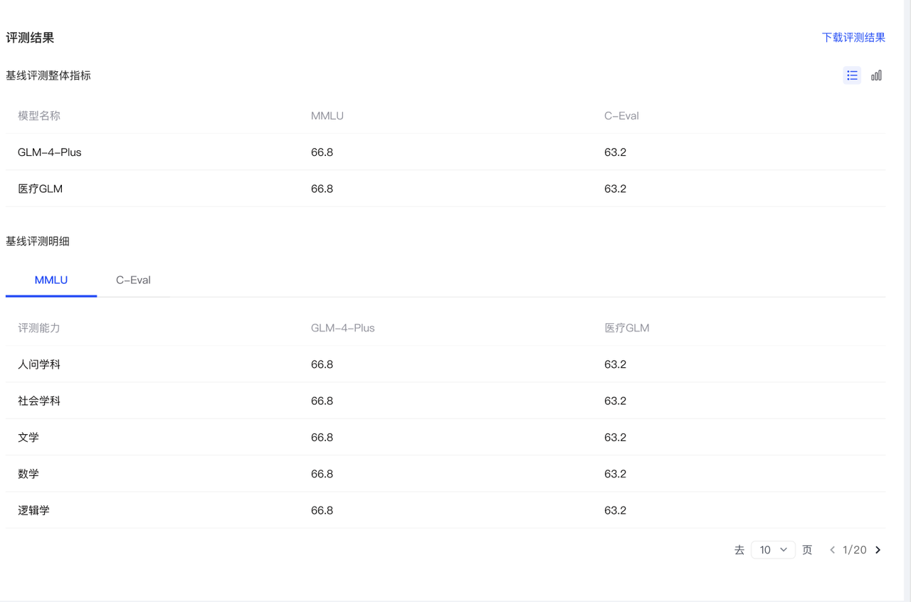Click the 社会学科 row
The image size is (911, 602).
coord(446,401)
